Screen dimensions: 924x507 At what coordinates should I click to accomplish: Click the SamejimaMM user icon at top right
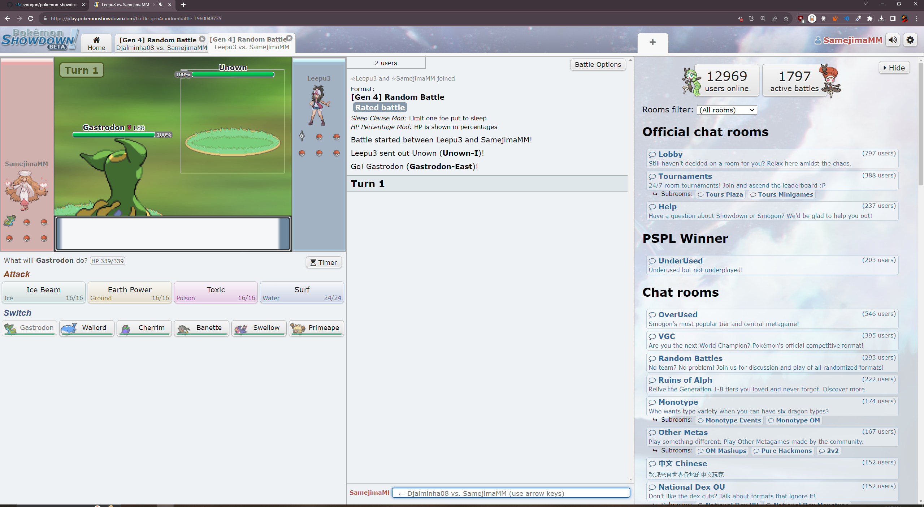(818, 40)
